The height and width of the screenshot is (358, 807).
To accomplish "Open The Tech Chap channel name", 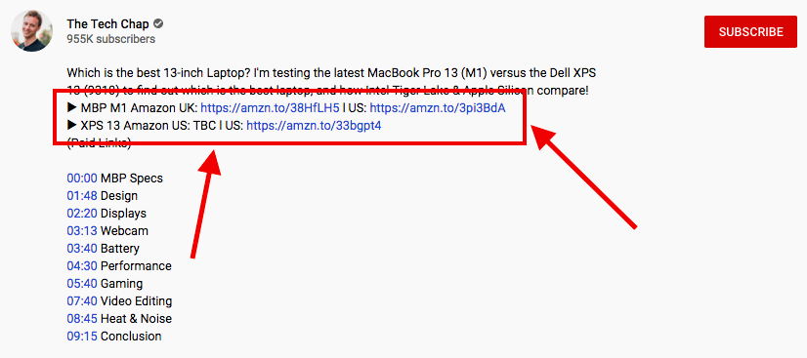I will 108,23.
